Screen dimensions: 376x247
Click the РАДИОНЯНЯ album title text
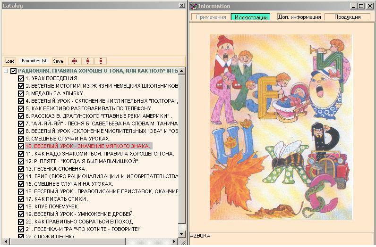pyautogui.click(x=98, y=71)
